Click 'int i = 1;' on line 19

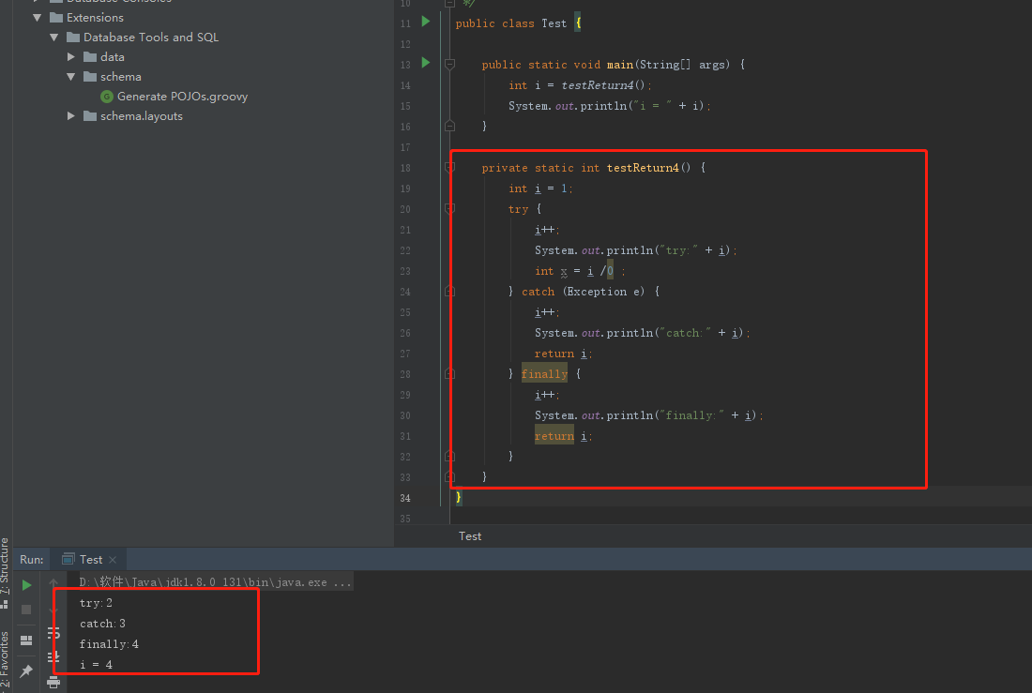pos(540,188)
